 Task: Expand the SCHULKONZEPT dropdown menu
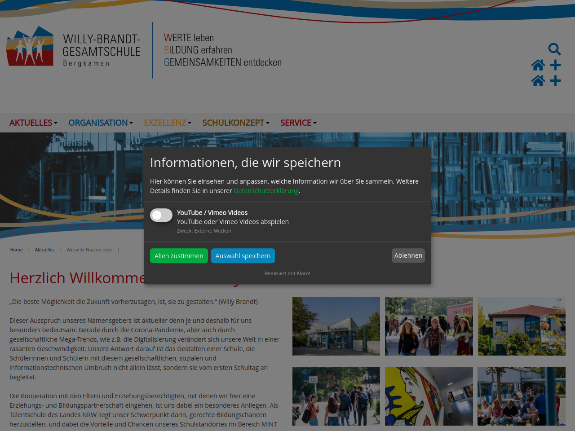click(235, 123)
